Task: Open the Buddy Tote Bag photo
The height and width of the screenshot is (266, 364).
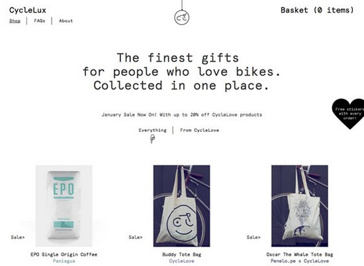Action: click(182, 206)
